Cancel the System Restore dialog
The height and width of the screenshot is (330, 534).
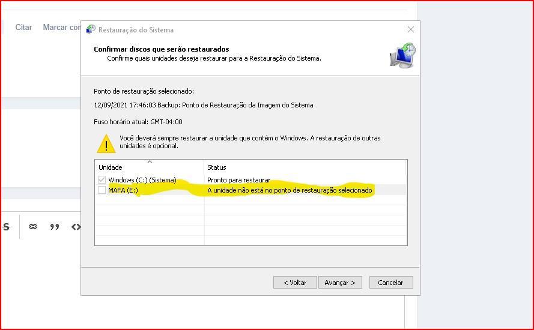point(391,283)
